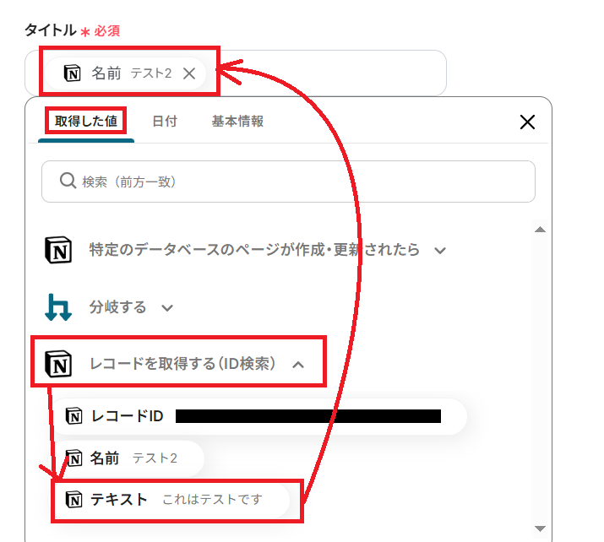Expand 特定のデータベースのページが作成・更新されたら chevron

click(440, 251)
